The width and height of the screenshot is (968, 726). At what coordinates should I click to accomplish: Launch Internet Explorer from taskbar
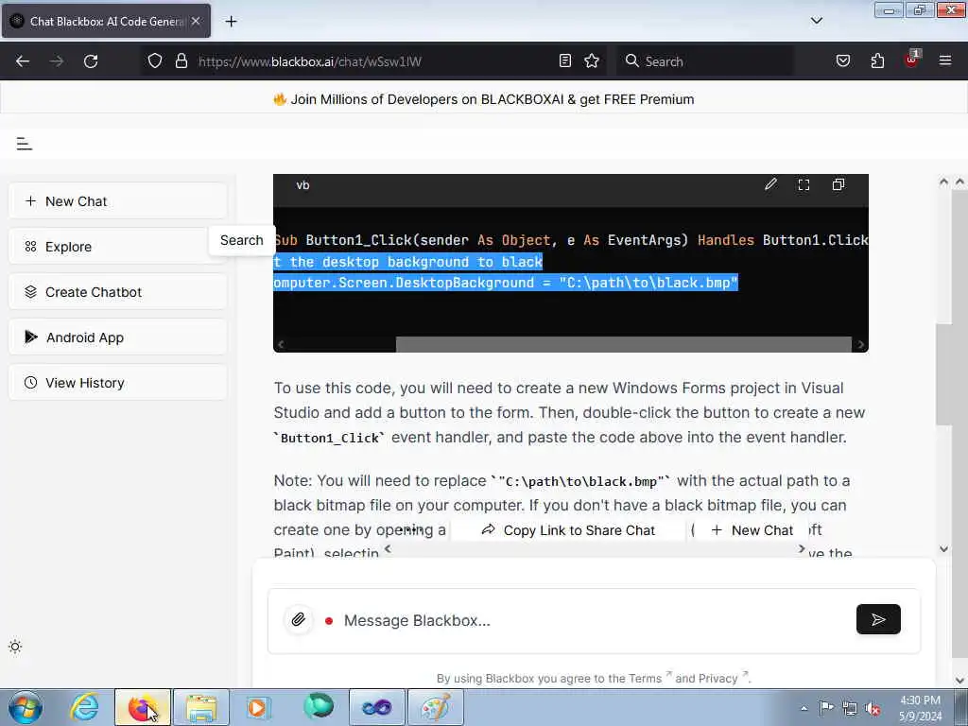84,707
